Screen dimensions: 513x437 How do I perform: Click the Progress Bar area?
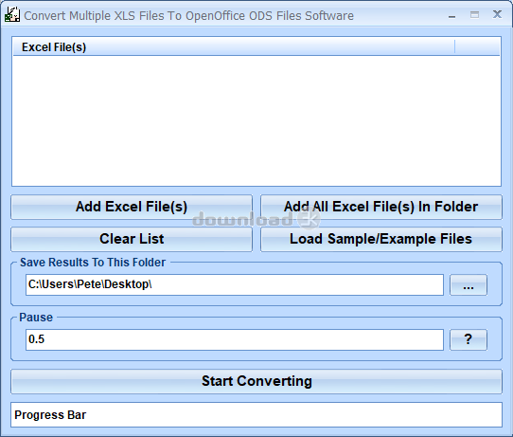[x=256, y=415]
